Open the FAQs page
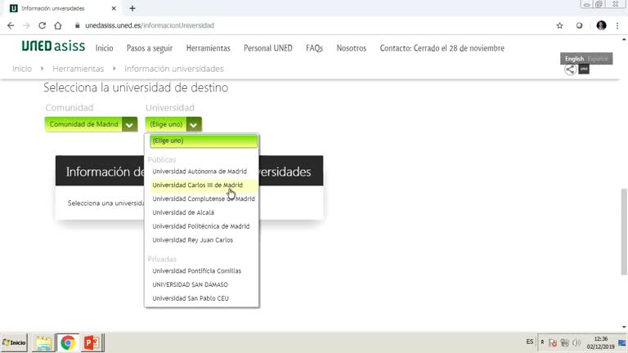This screenshot has height=353, width=628. click(314, 48)
